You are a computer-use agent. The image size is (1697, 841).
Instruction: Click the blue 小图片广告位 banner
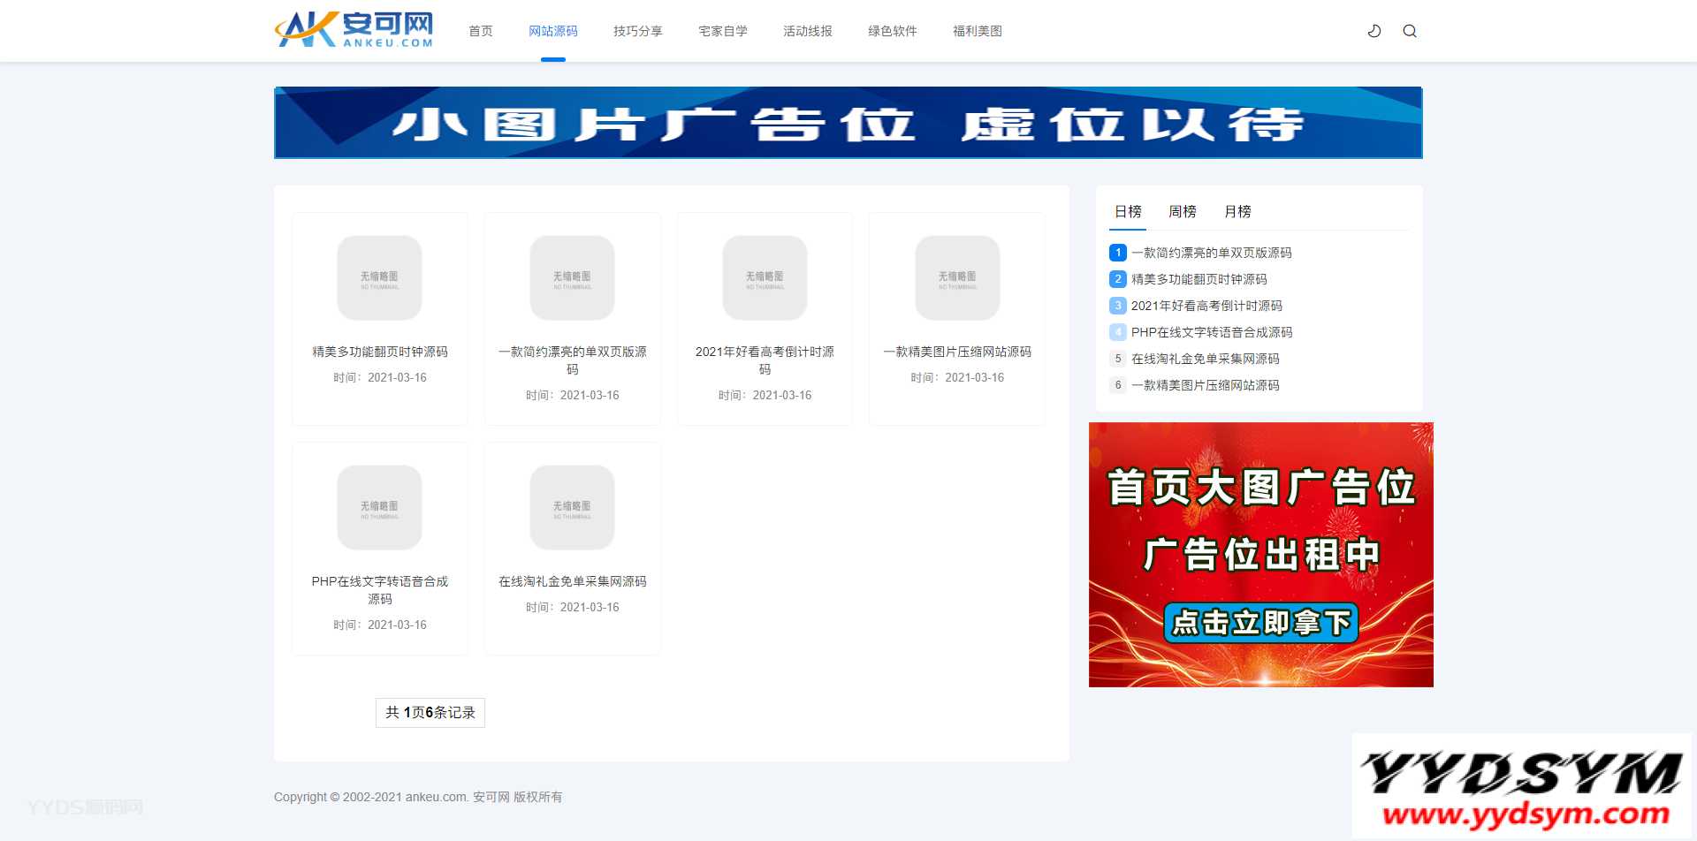tap(848, 123)
